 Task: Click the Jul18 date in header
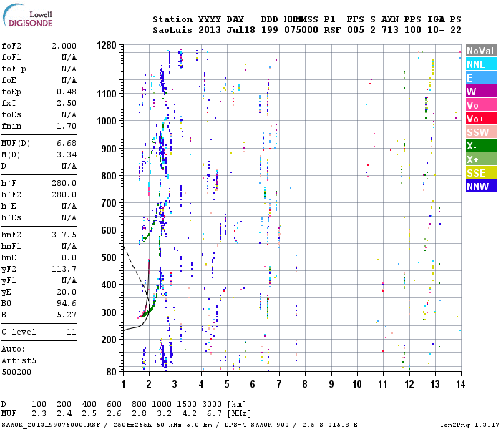pos(241,30)
